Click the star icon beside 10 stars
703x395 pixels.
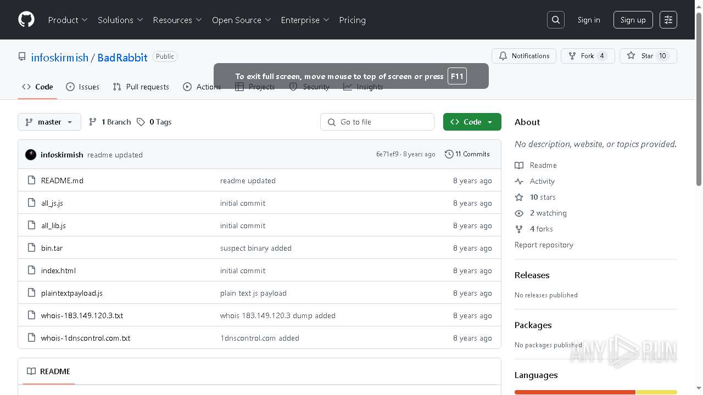point(519,197)
